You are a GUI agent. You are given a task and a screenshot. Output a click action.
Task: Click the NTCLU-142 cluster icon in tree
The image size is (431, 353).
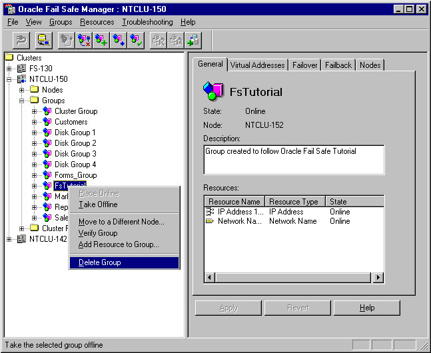point(21,239)
